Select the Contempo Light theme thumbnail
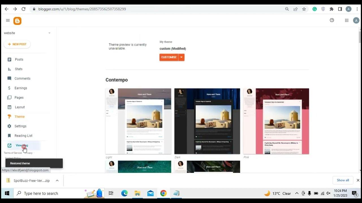 coord(138,121)
